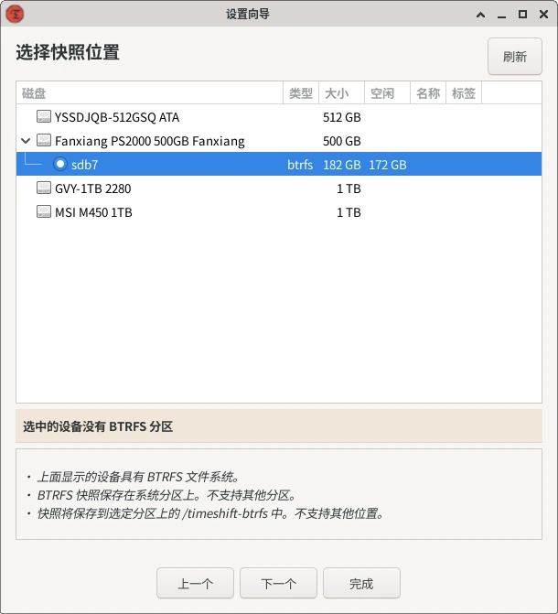Open the window menu arrow in title bar

coord(479,14)
